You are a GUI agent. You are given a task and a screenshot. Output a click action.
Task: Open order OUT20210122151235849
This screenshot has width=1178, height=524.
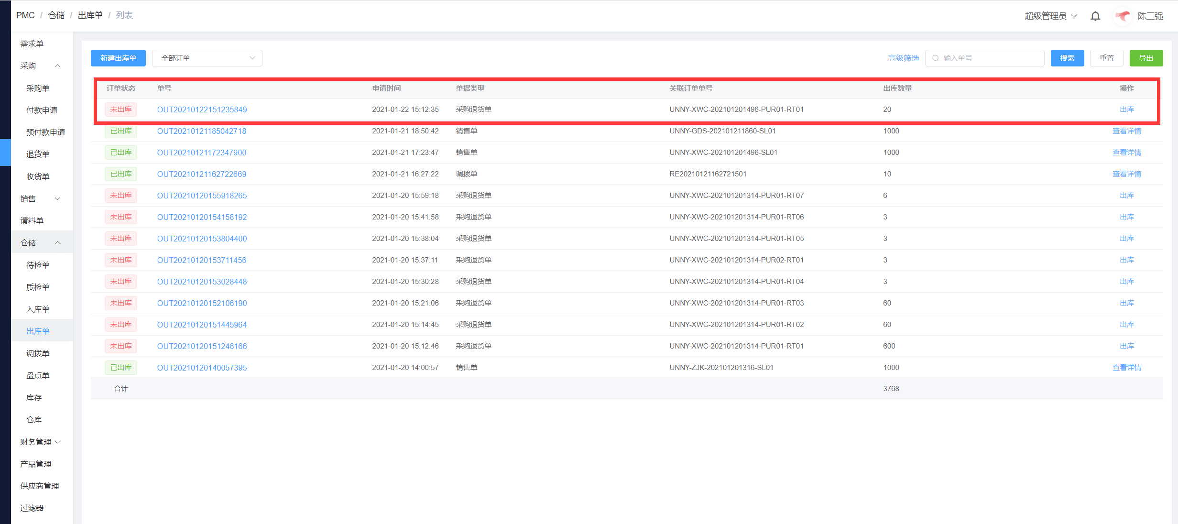[x=202, y=109]
